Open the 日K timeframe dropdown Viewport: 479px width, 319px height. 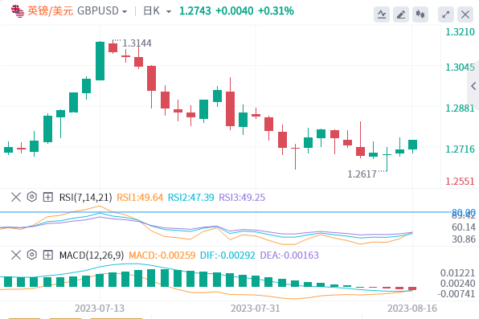(158, 11)
